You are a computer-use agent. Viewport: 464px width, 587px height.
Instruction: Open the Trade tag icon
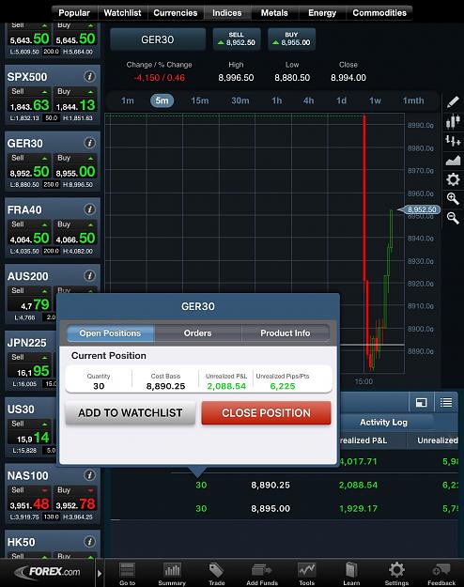(216, 574)
